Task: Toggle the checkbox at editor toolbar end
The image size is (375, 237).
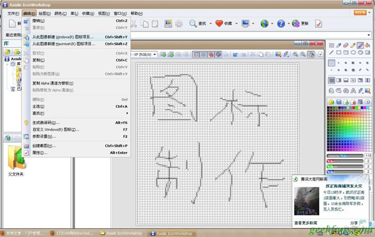Action: click(x=319, y=54)
